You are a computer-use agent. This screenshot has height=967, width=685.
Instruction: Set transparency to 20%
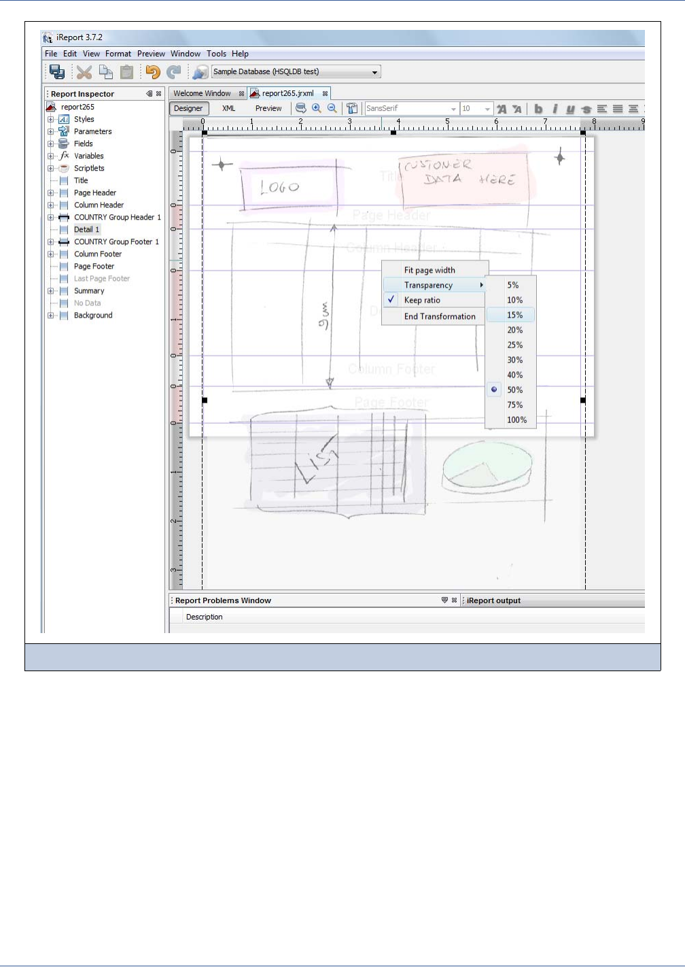[x=511, y=330]
